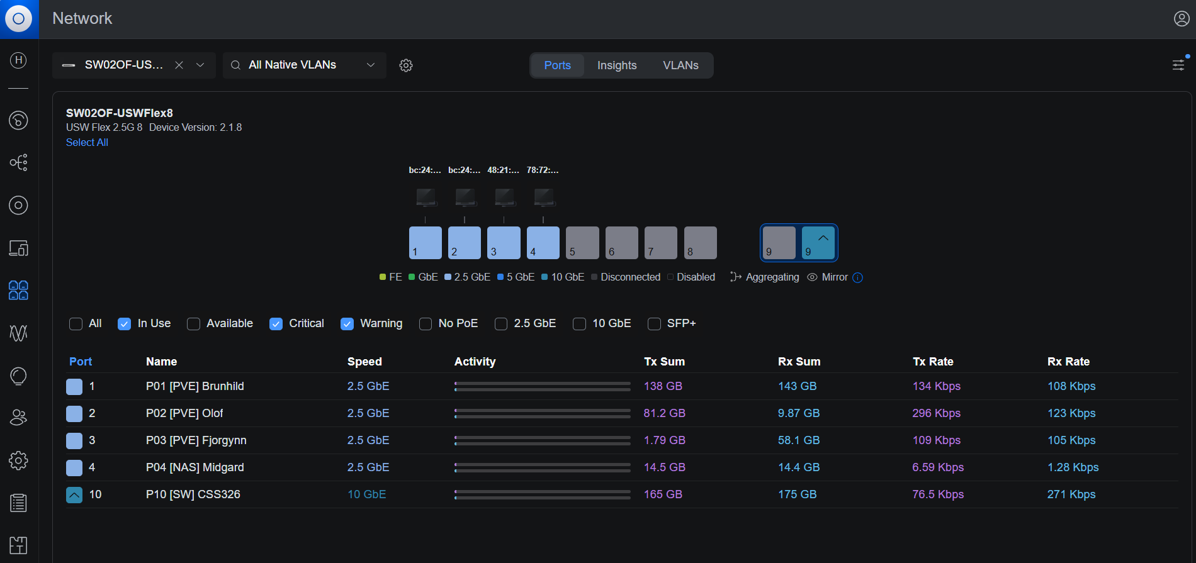Open the account profile icon

pyautogui.click(x=1182, y=19)
